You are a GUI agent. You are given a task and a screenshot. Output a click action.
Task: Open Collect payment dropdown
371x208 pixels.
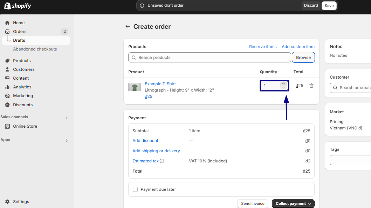[293, 203]
